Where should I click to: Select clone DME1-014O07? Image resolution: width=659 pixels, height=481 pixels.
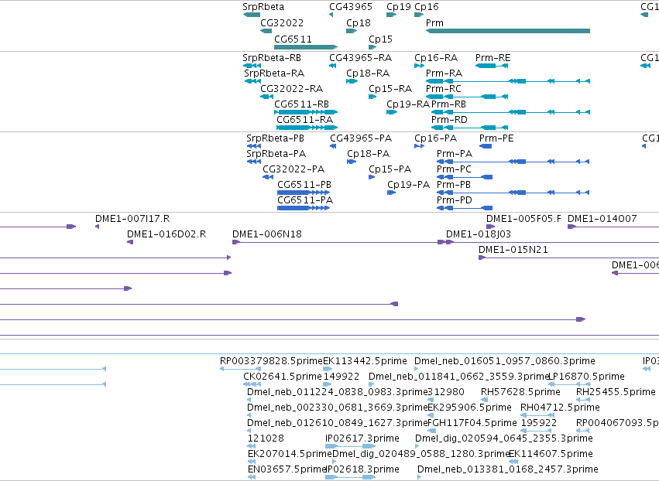(x=602, y=219)
